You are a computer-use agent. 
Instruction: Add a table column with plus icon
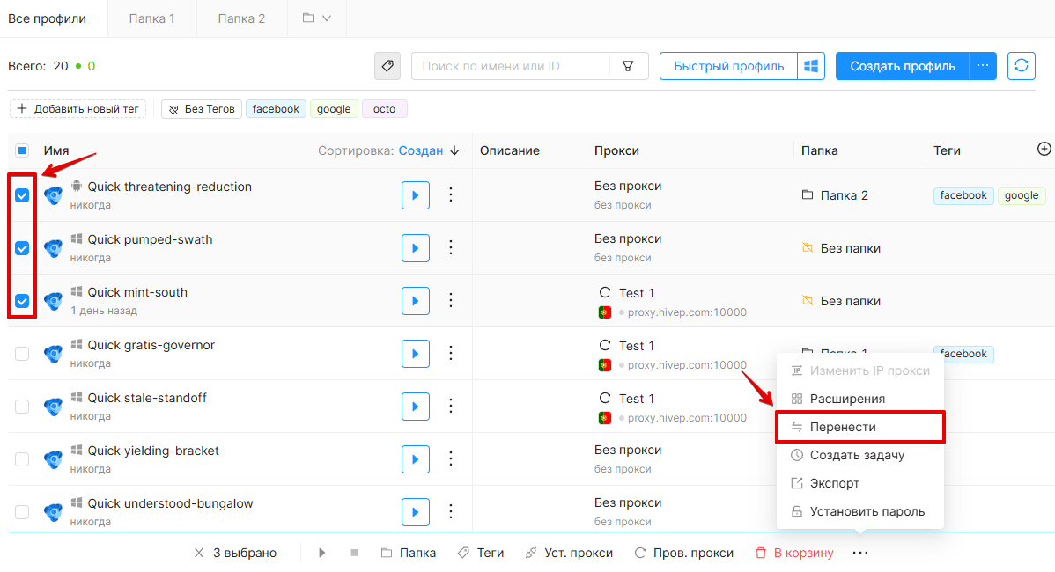[x=1044, y=150]
